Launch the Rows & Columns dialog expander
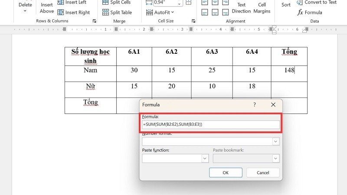The height and width of the screenshot is (195, 347). (95, 21)
